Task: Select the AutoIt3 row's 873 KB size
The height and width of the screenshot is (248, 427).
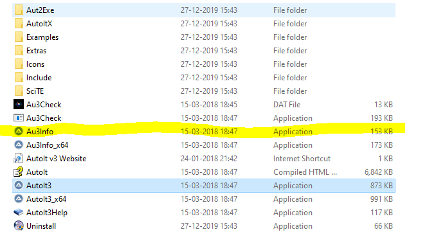Action: click(x=381, y=186)
